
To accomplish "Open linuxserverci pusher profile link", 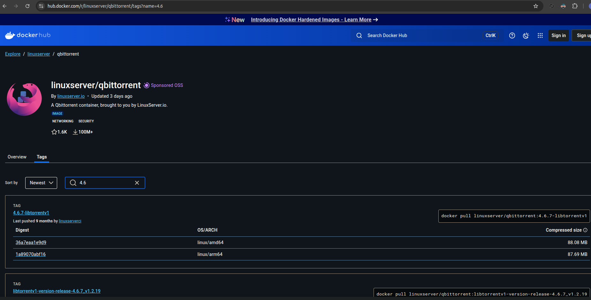I will pyautogui.click(x=70, y=221).
